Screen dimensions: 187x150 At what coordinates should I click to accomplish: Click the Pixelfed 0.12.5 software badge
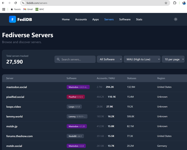coord(76,97)
